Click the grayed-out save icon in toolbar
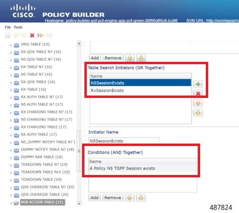This screenshot has height=213, width=239. click(x=8, y=35)
